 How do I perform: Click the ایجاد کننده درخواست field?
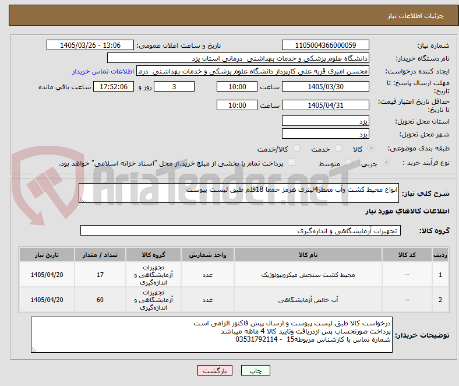point(253,71)
